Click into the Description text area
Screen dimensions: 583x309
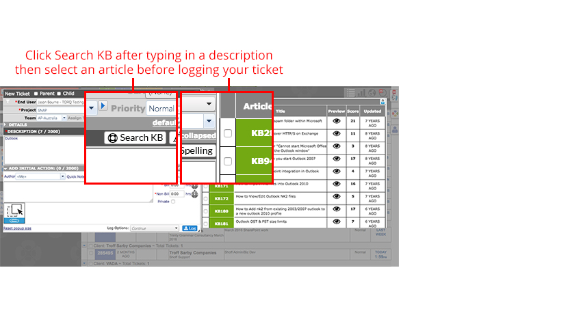pyautogui.click(x=44, y=150)
